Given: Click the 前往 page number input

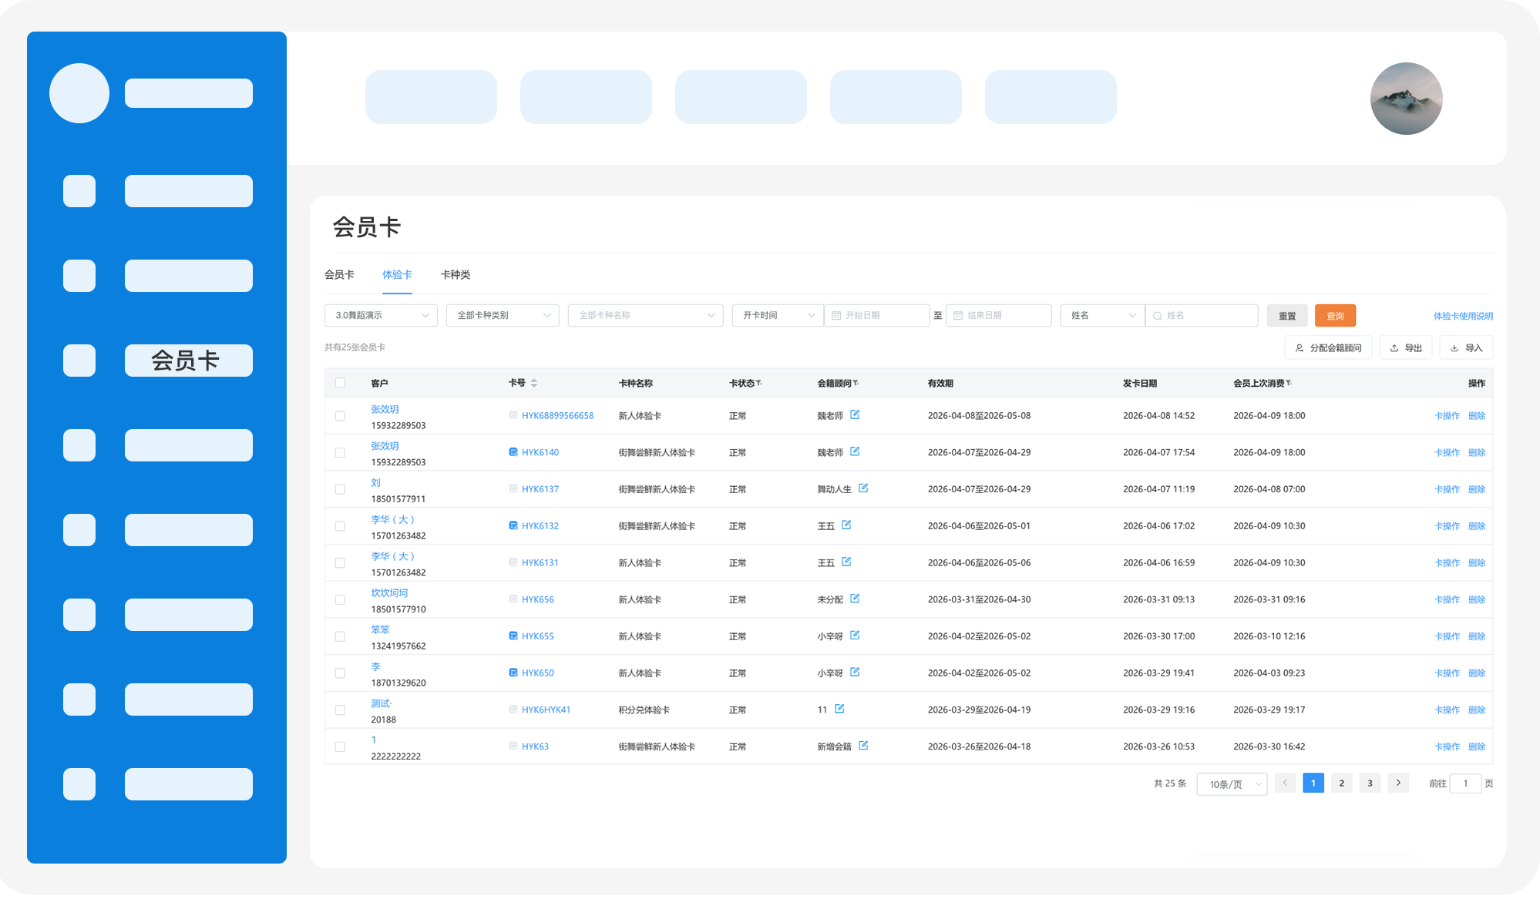Looking at the screenshot, I should 1465,783.
